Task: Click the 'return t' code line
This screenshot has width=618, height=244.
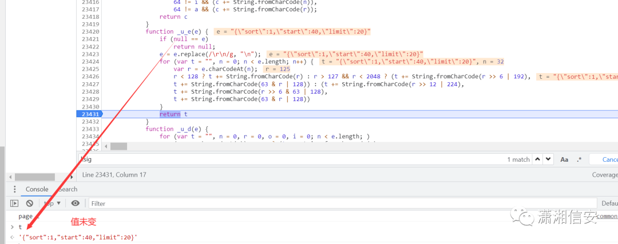Action: tap(173, 114)
